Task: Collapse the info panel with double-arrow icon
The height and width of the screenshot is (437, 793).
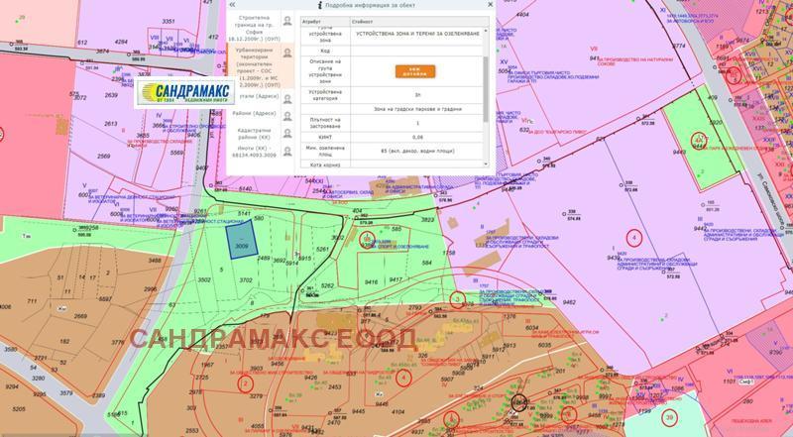Action: click(231, 5)
